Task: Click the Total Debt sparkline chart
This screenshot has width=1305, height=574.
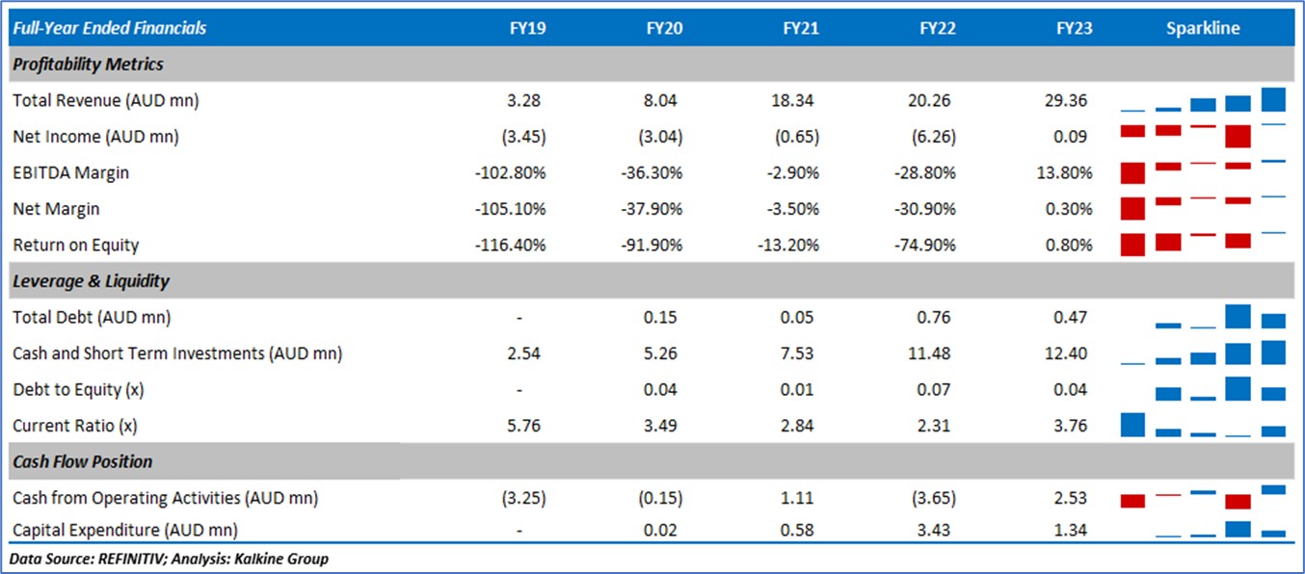Action: pos(1203,317)
